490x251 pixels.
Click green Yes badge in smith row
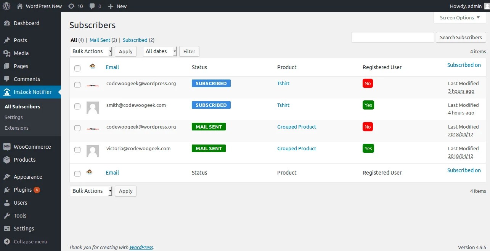click(368, 105)
